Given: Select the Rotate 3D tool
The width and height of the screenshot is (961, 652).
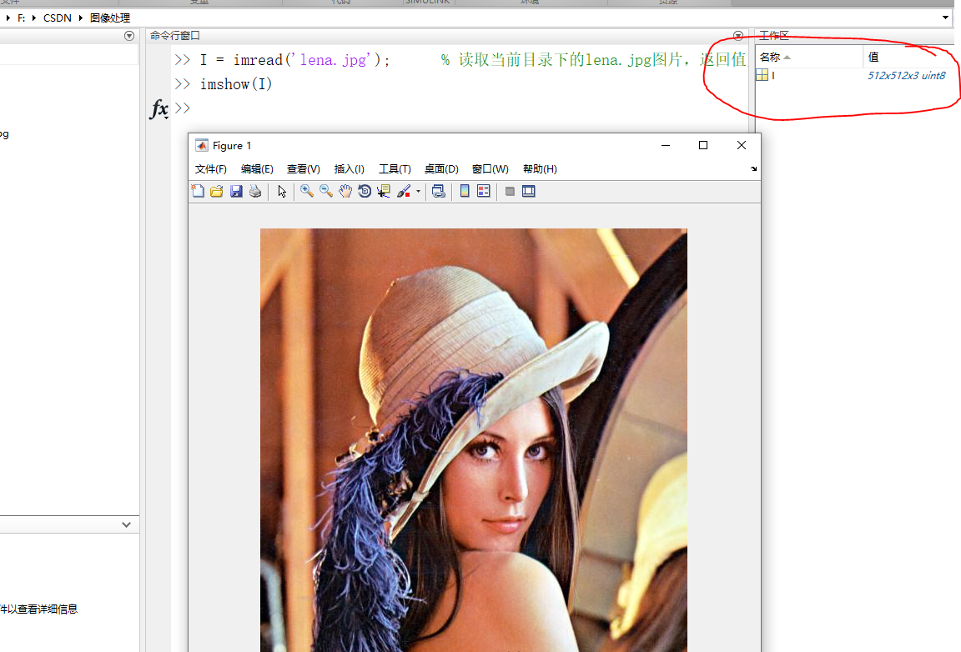Looking at the screenshot, I should click(x=365, y=191).
